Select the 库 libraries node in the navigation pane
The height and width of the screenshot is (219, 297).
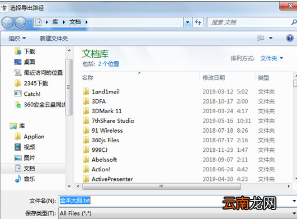pyautogui.click(x=17, y=125)
